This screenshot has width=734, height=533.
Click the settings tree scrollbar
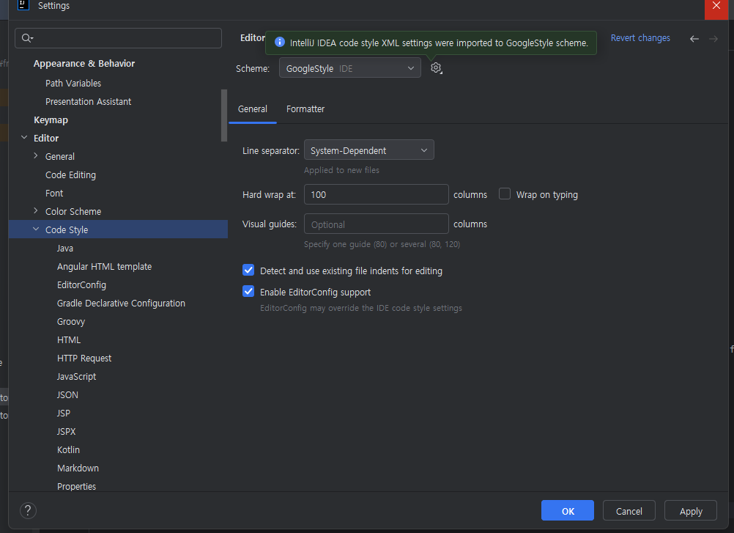(223, 115)
